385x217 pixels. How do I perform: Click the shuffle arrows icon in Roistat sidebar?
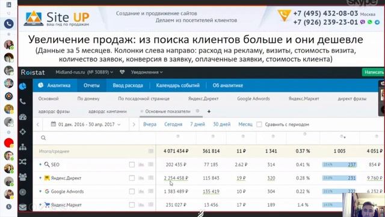coord(23,162)
